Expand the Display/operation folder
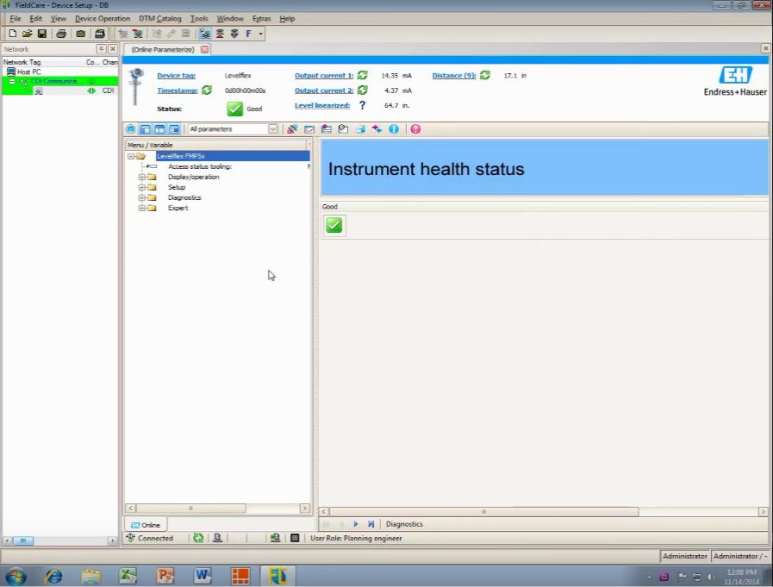Screen dimensions: 773x587 (x=141, y=177)
